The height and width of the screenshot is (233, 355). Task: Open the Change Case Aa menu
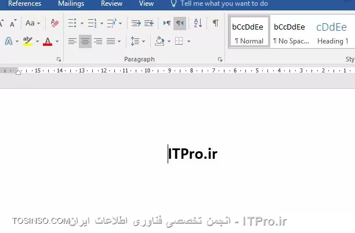click(x=32, y=23)
